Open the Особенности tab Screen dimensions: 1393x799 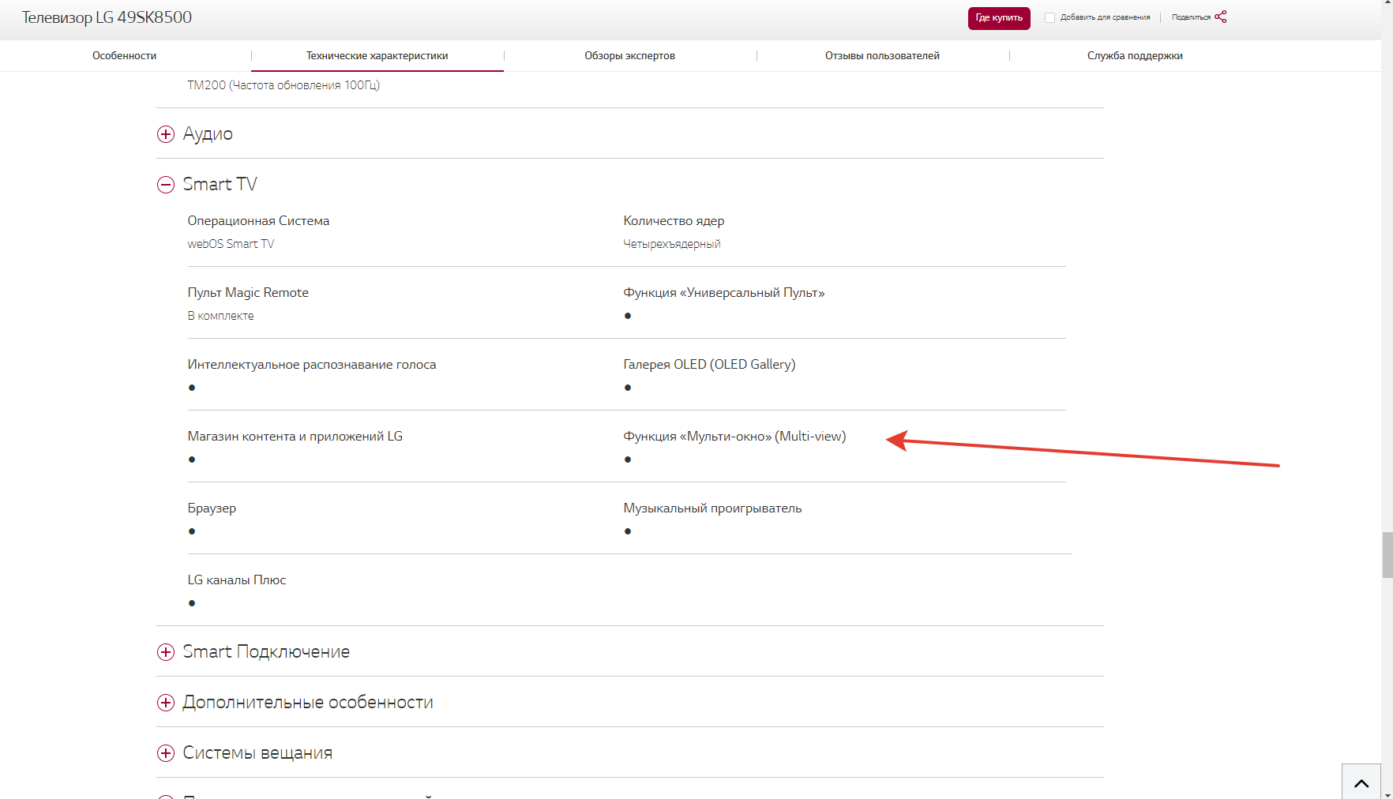(x=124, y=56)
